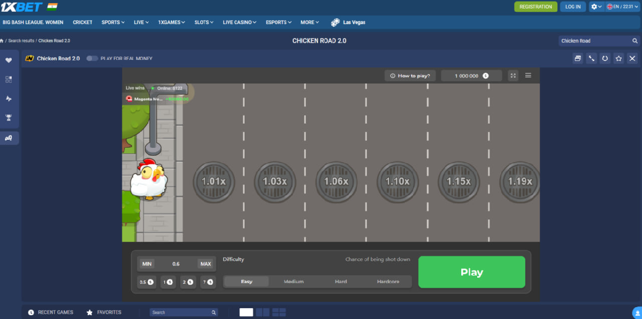Switch to the quad-grid layout toggle
642x319 pixels.
click(x=279, y=312)
